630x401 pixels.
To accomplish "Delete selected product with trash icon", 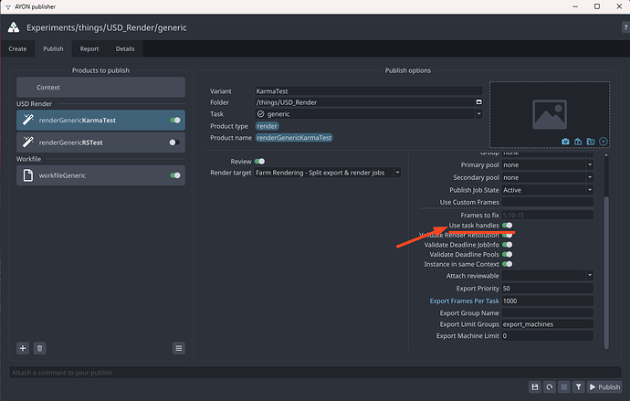I will (x=39, y=348).
